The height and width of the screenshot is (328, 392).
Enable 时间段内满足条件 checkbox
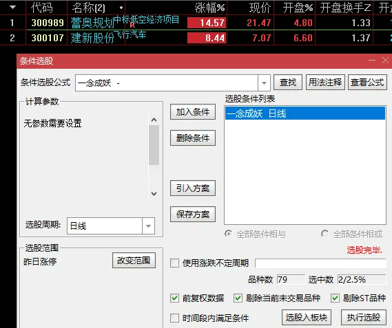click(174, 318)
